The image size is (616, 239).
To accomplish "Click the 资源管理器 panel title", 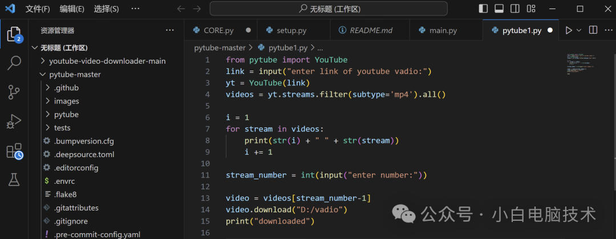I will [58, 30].
